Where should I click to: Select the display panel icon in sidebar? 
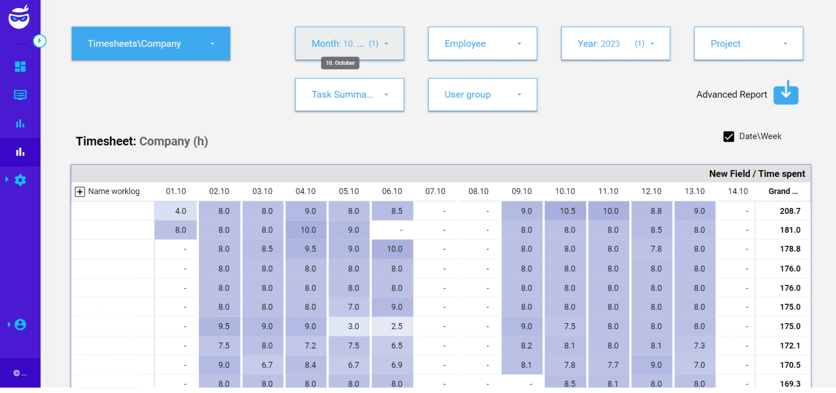click(20, 95)
